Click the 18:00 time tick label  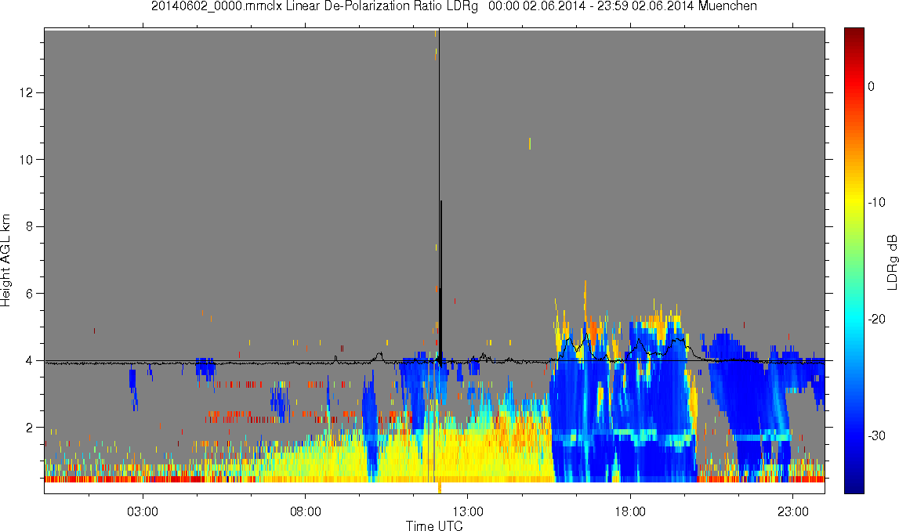pyautogui.click(x=630, y=511)
